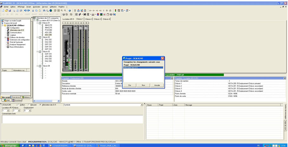This screenshot has width=288, height=147.
Task: Open the Fichier menu
Action: click(6, 7)
